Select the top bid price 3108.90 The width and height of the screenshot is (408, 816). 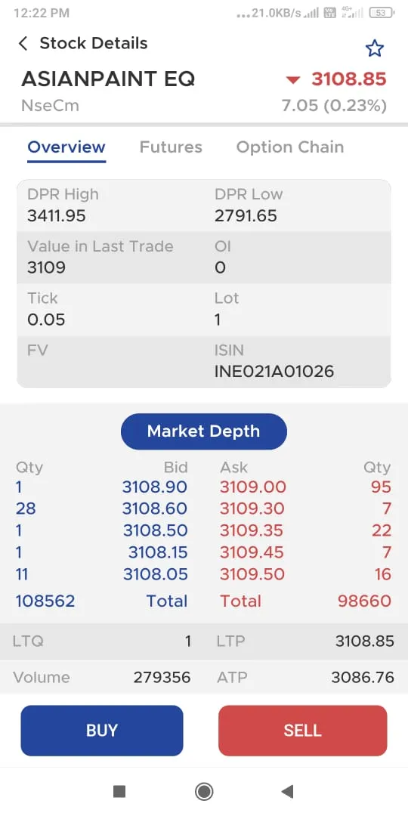pos(155,487)
